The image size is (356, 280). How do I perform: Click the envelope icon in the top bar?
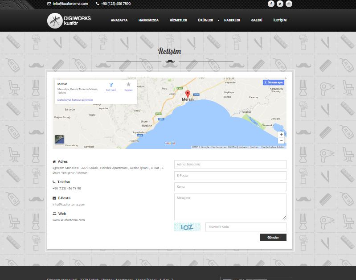[x=49, y=4]
